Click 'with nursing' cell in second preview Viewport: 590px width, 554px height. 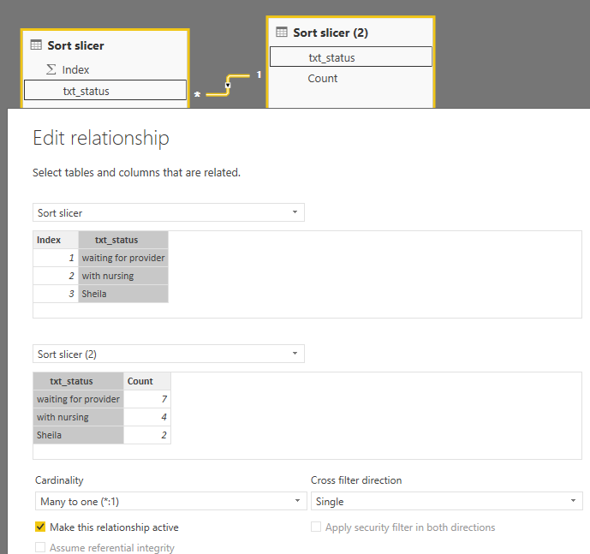coord(78,417)
